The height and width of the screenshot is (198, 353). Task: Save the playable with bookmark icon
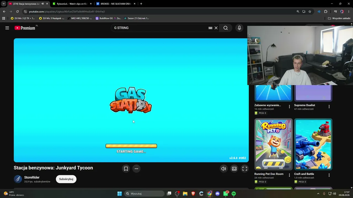coord(126,169)
